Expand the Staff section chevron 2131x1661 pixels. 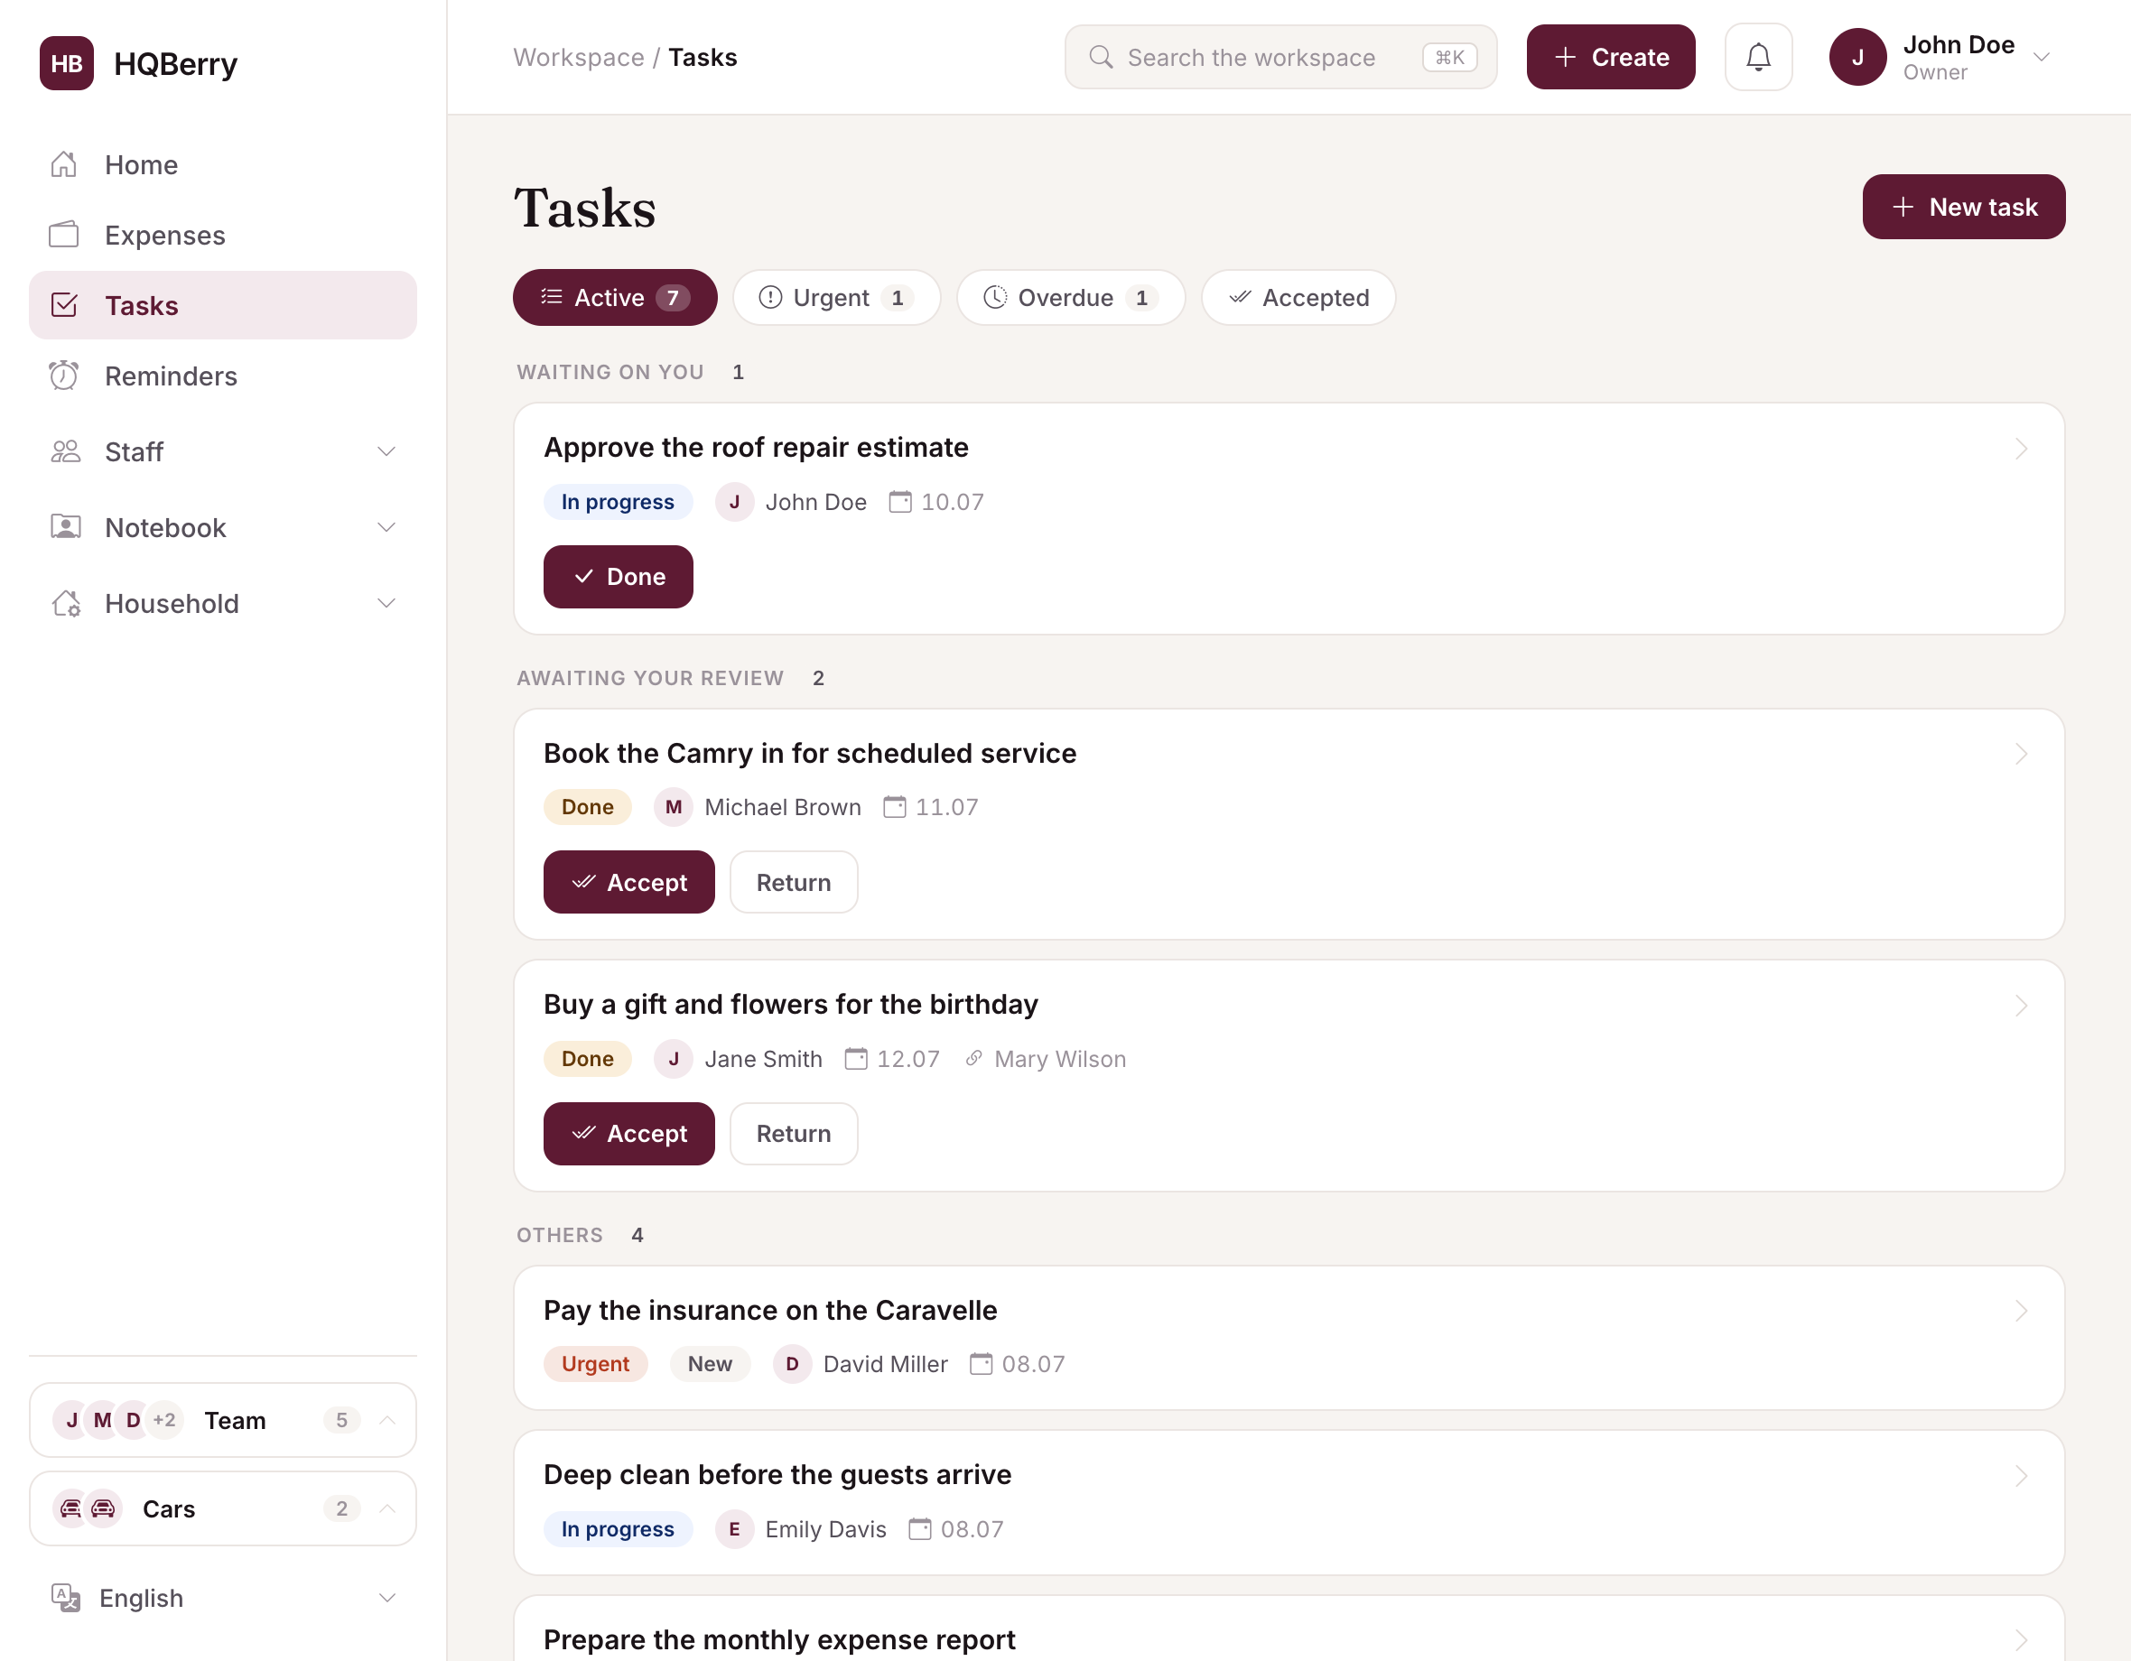[x=386, y=451]
